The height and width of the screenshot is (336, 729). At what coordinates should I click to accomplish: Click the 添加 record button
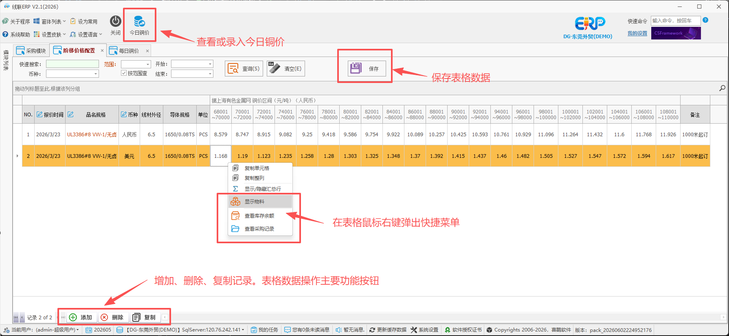[81, 317]
